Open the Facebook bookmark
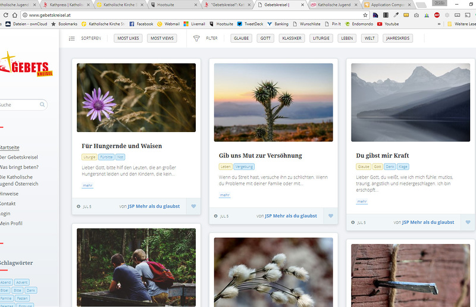 pyautogui.click(x=141, y=24)
